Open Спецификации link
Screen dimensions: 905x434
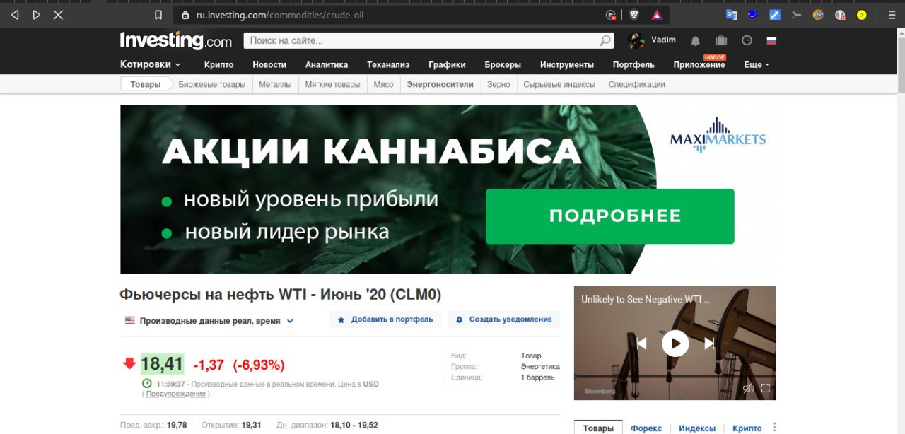(637, 84)
